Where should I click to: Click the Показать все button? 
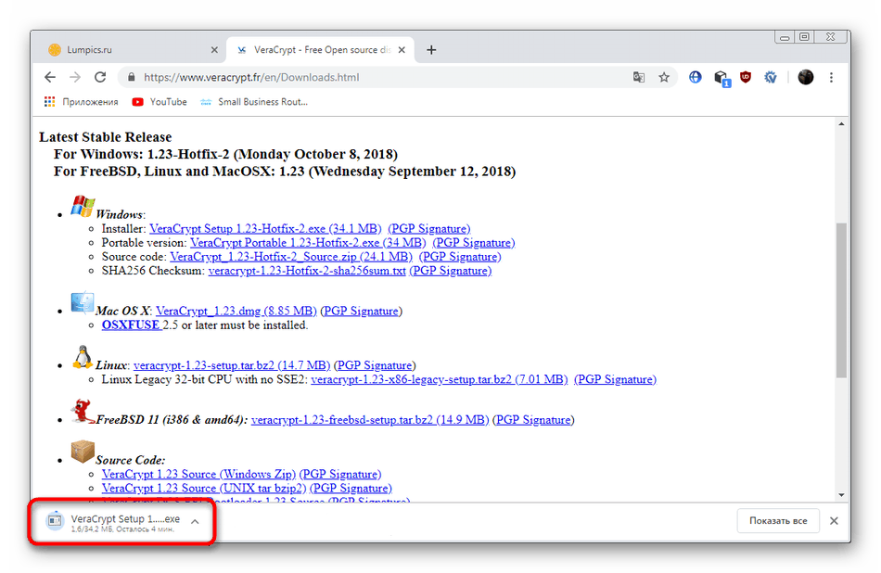pos(778,521)
